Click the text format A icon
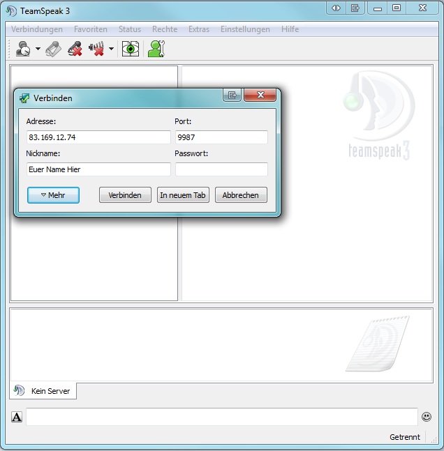The image size is (444, 451). (17, 416)
